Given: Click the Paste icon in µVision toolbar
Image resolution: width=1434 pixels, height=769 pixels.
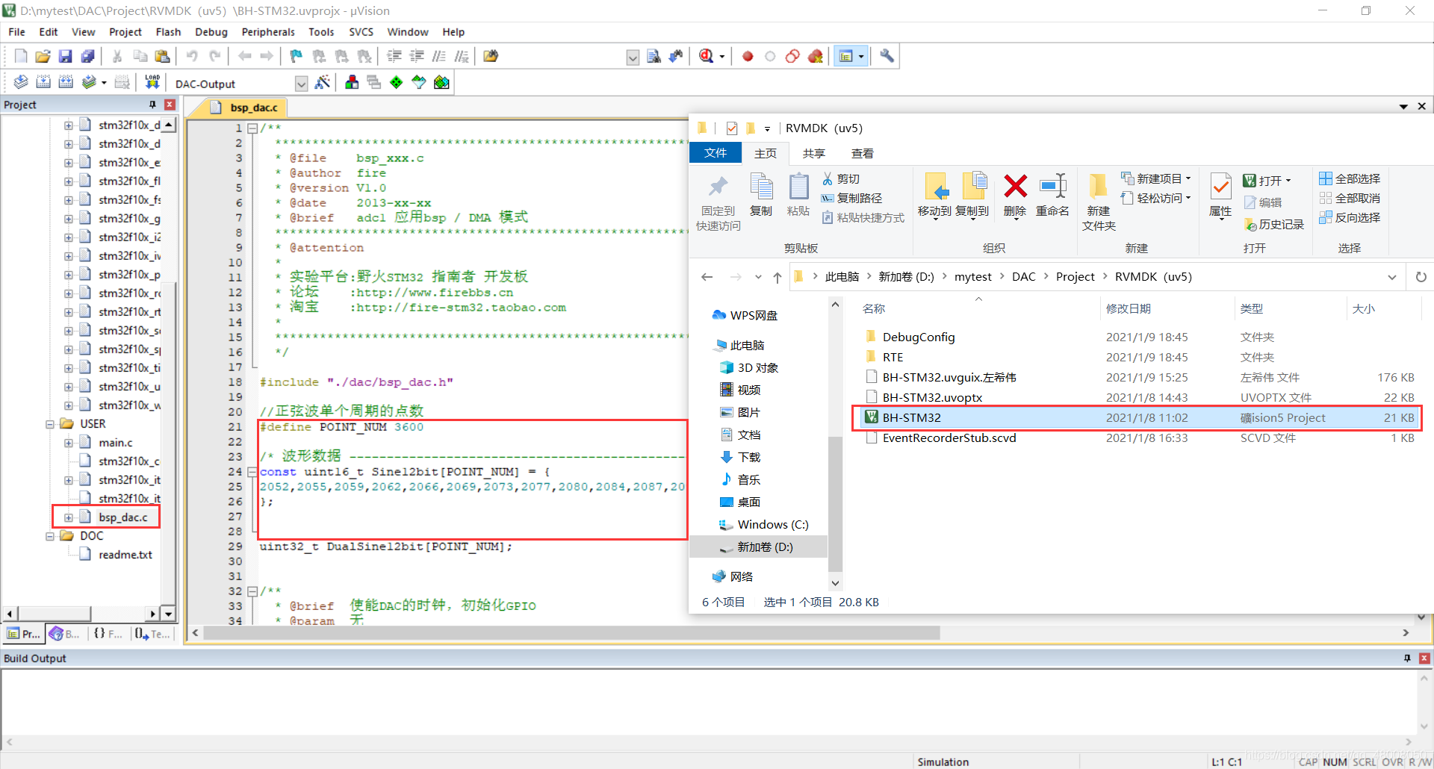Looking at the screenshot, I should [x=162, y=56].
